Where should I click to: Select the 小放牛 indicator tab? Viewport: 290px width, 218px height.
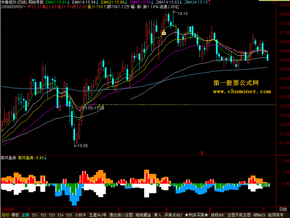click(x=81, y=215)
